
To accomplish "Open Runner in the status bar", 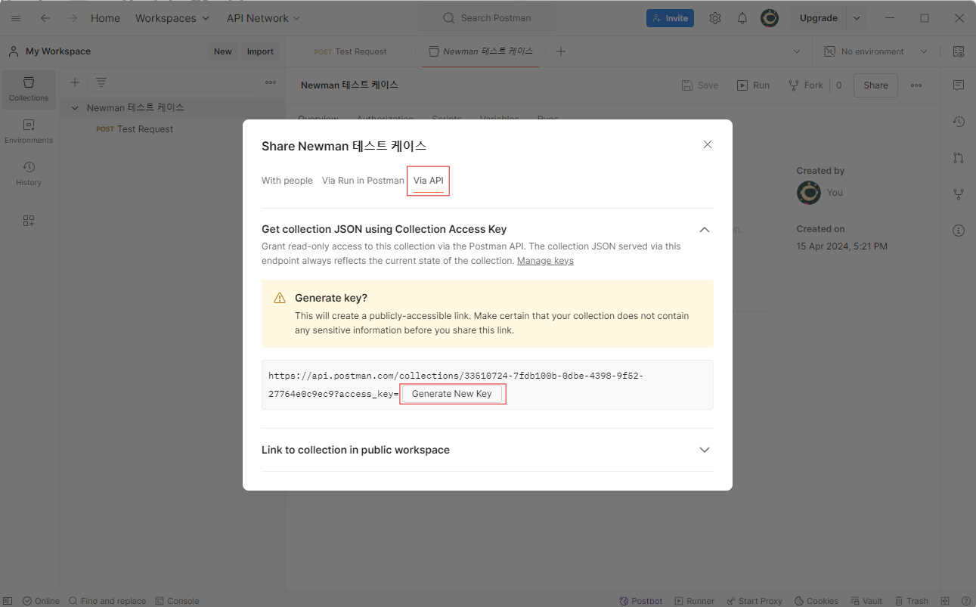I will pos(694,601).
